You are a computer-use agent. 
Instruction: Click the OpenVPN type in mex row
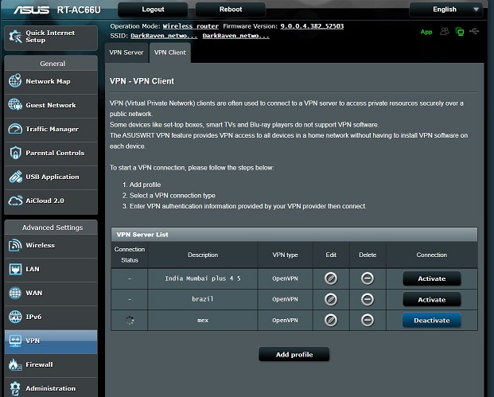(285, 321)
